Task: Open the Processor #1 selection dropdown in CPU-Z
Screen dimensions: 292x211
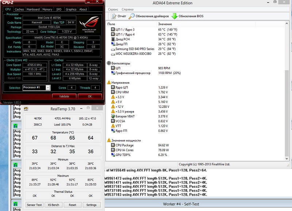Action: (x=48, y=87)
